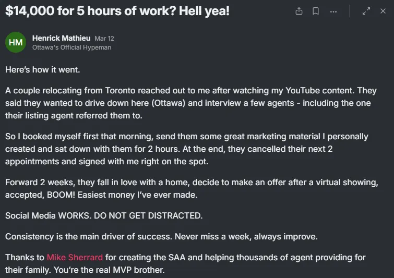Viewport: 394px width, 278px height.
Task: Click the Ottawa's Official Hypeman tagline
Action: coord(71,47)
